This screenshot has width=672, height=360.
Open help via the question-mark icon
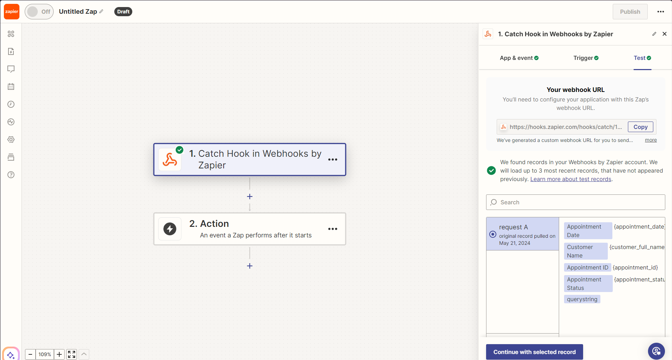(11, 174)
